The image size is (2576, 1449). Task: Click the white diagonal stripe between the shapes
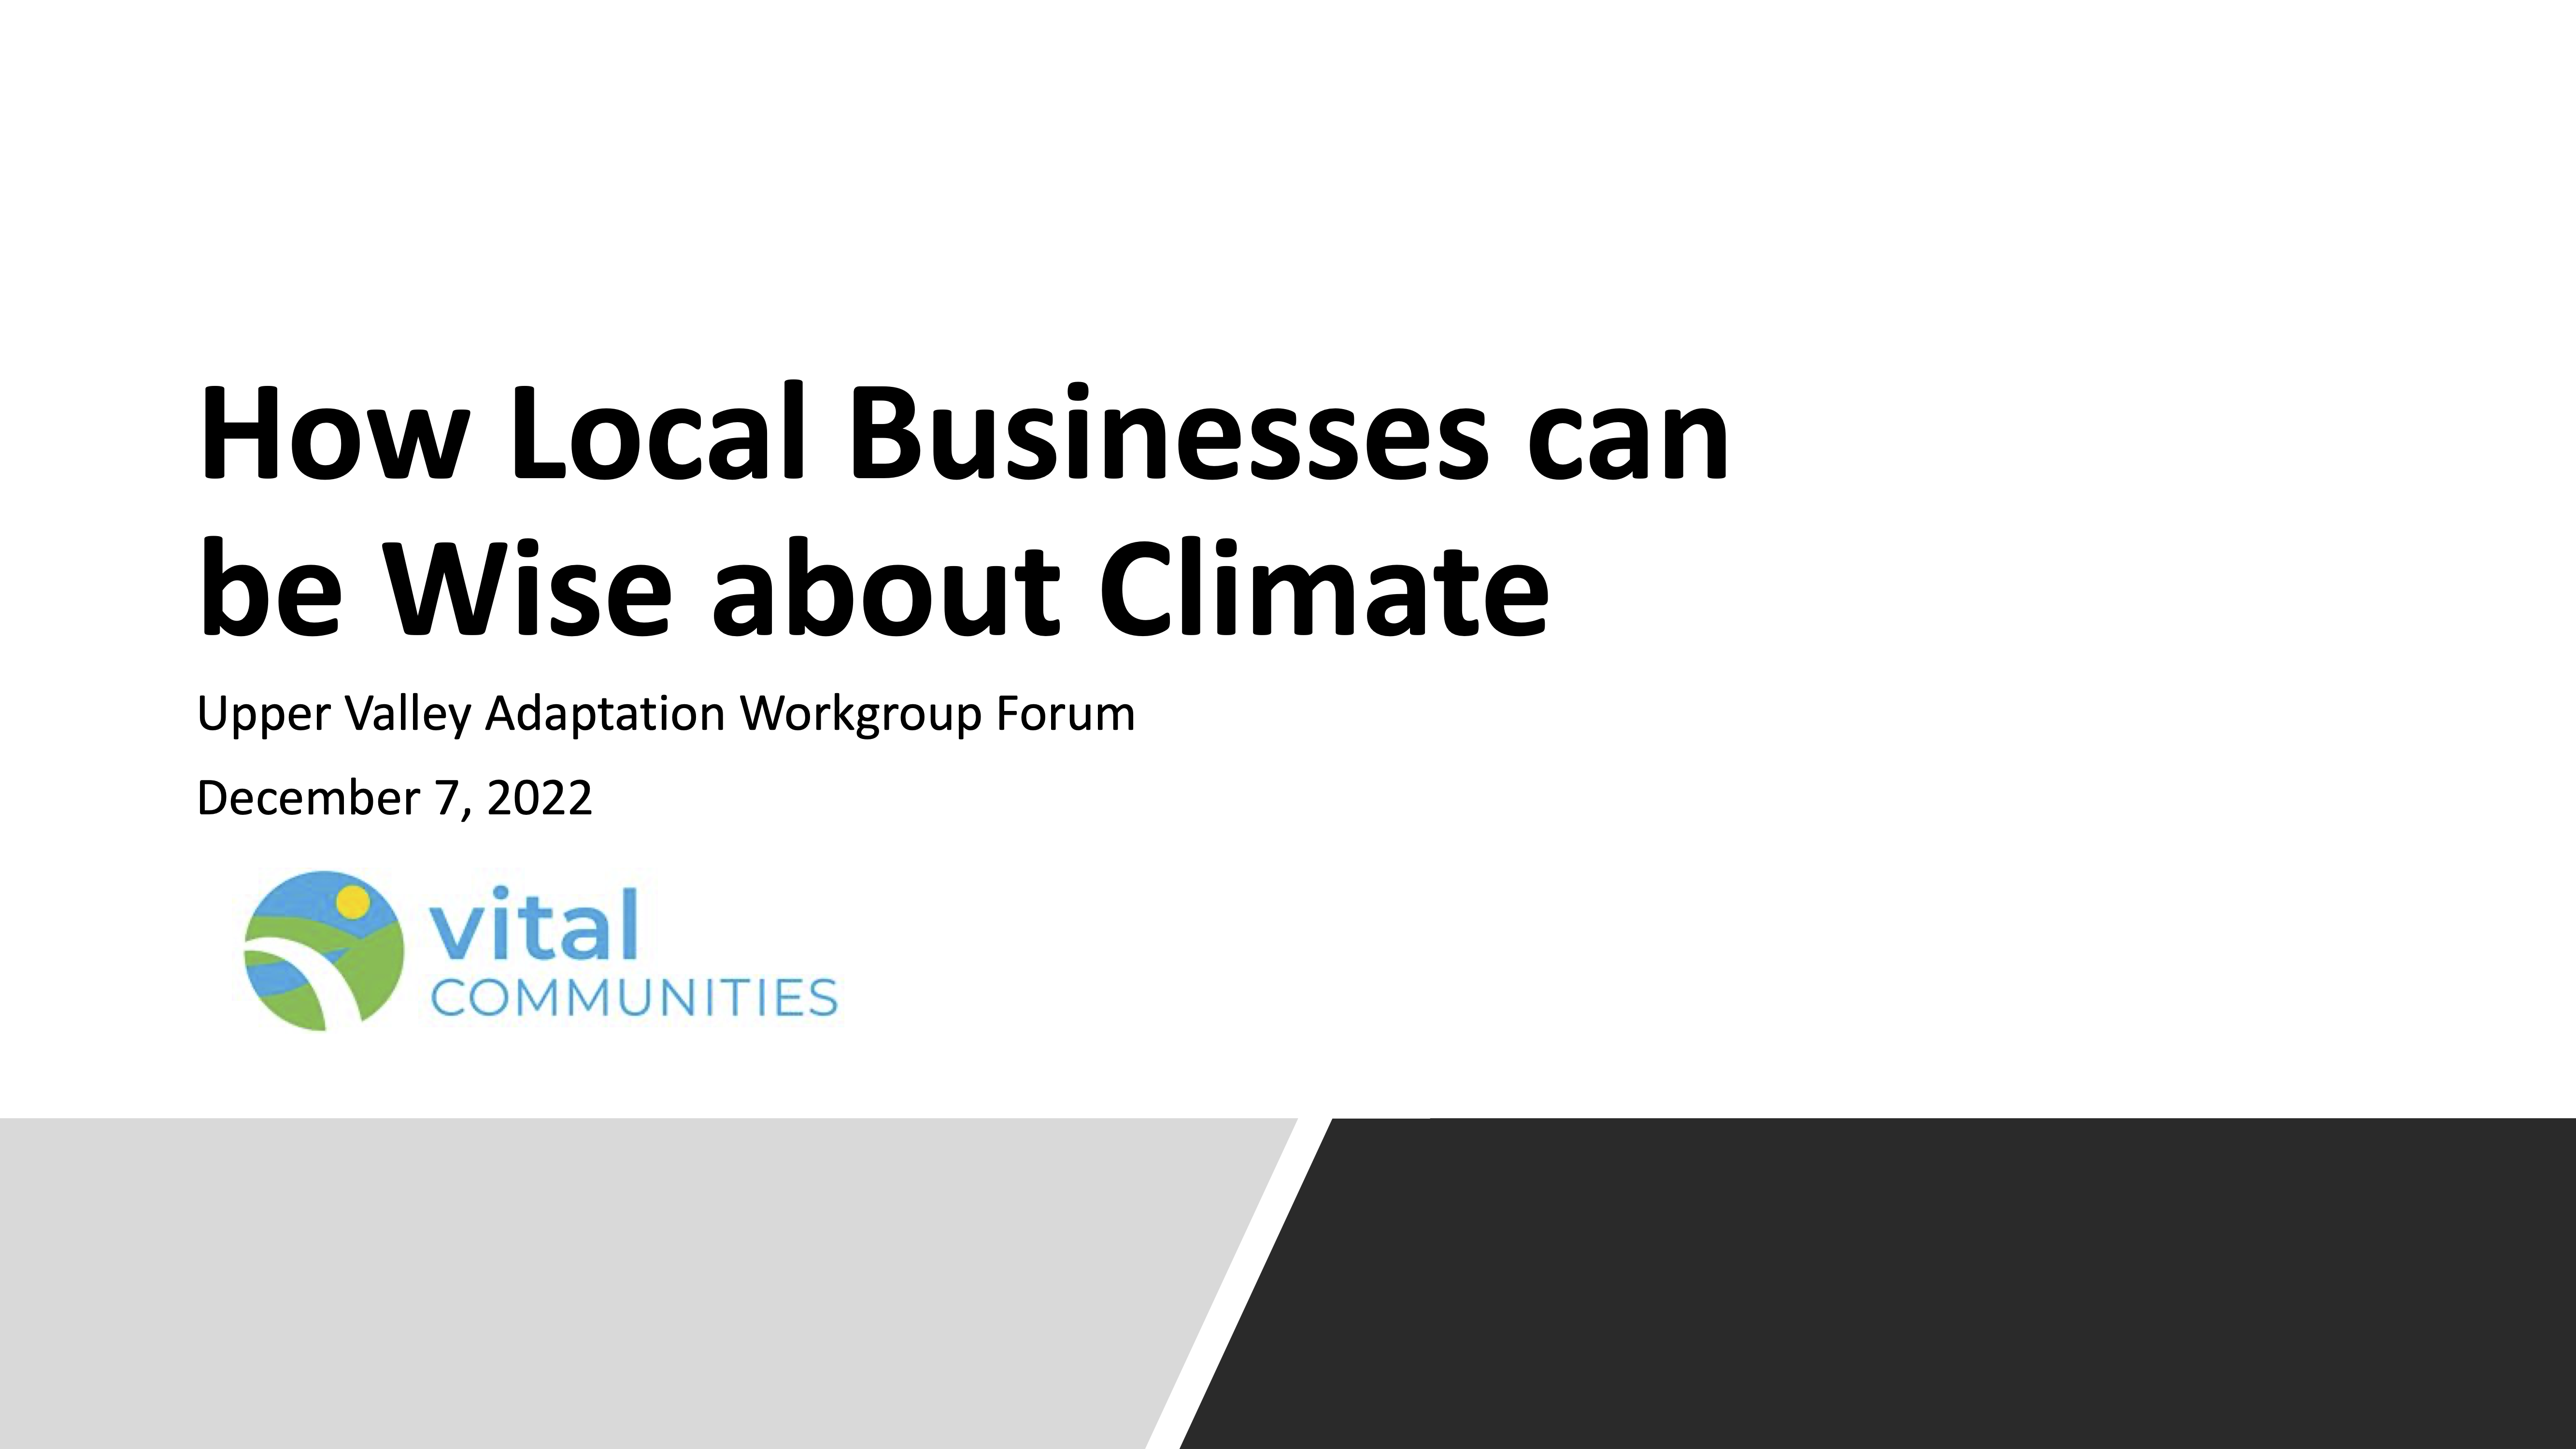[1238, 1283]
